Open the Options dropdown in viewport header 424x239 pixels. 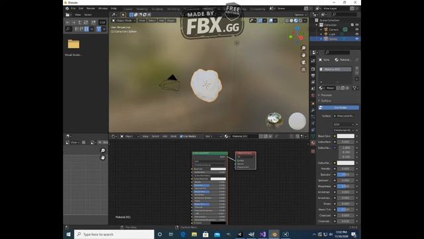pos(300,15)
